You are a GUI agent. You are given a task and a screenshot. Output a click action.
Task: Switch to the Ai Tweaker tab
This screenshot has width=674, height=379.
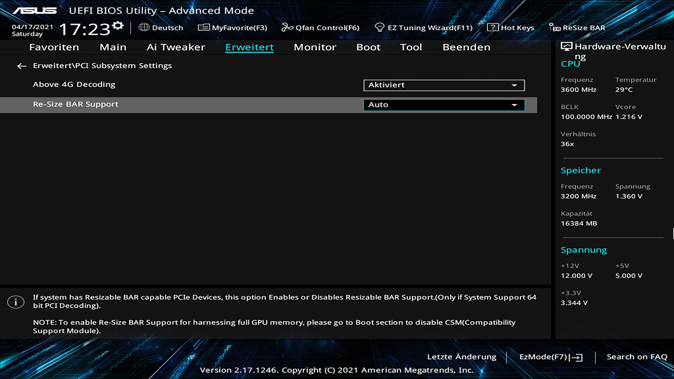click(176, 47)
